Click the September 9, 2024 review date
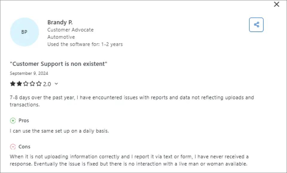 [29, 73]
